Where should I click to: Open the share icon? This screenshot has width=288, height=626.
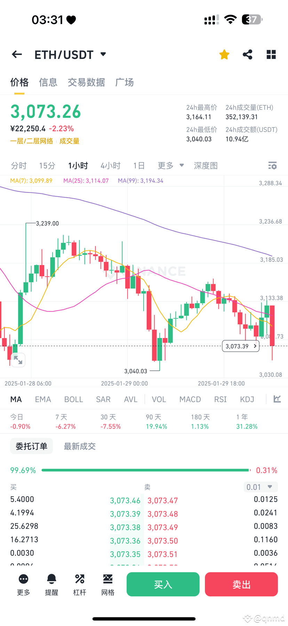click(247, 54)
